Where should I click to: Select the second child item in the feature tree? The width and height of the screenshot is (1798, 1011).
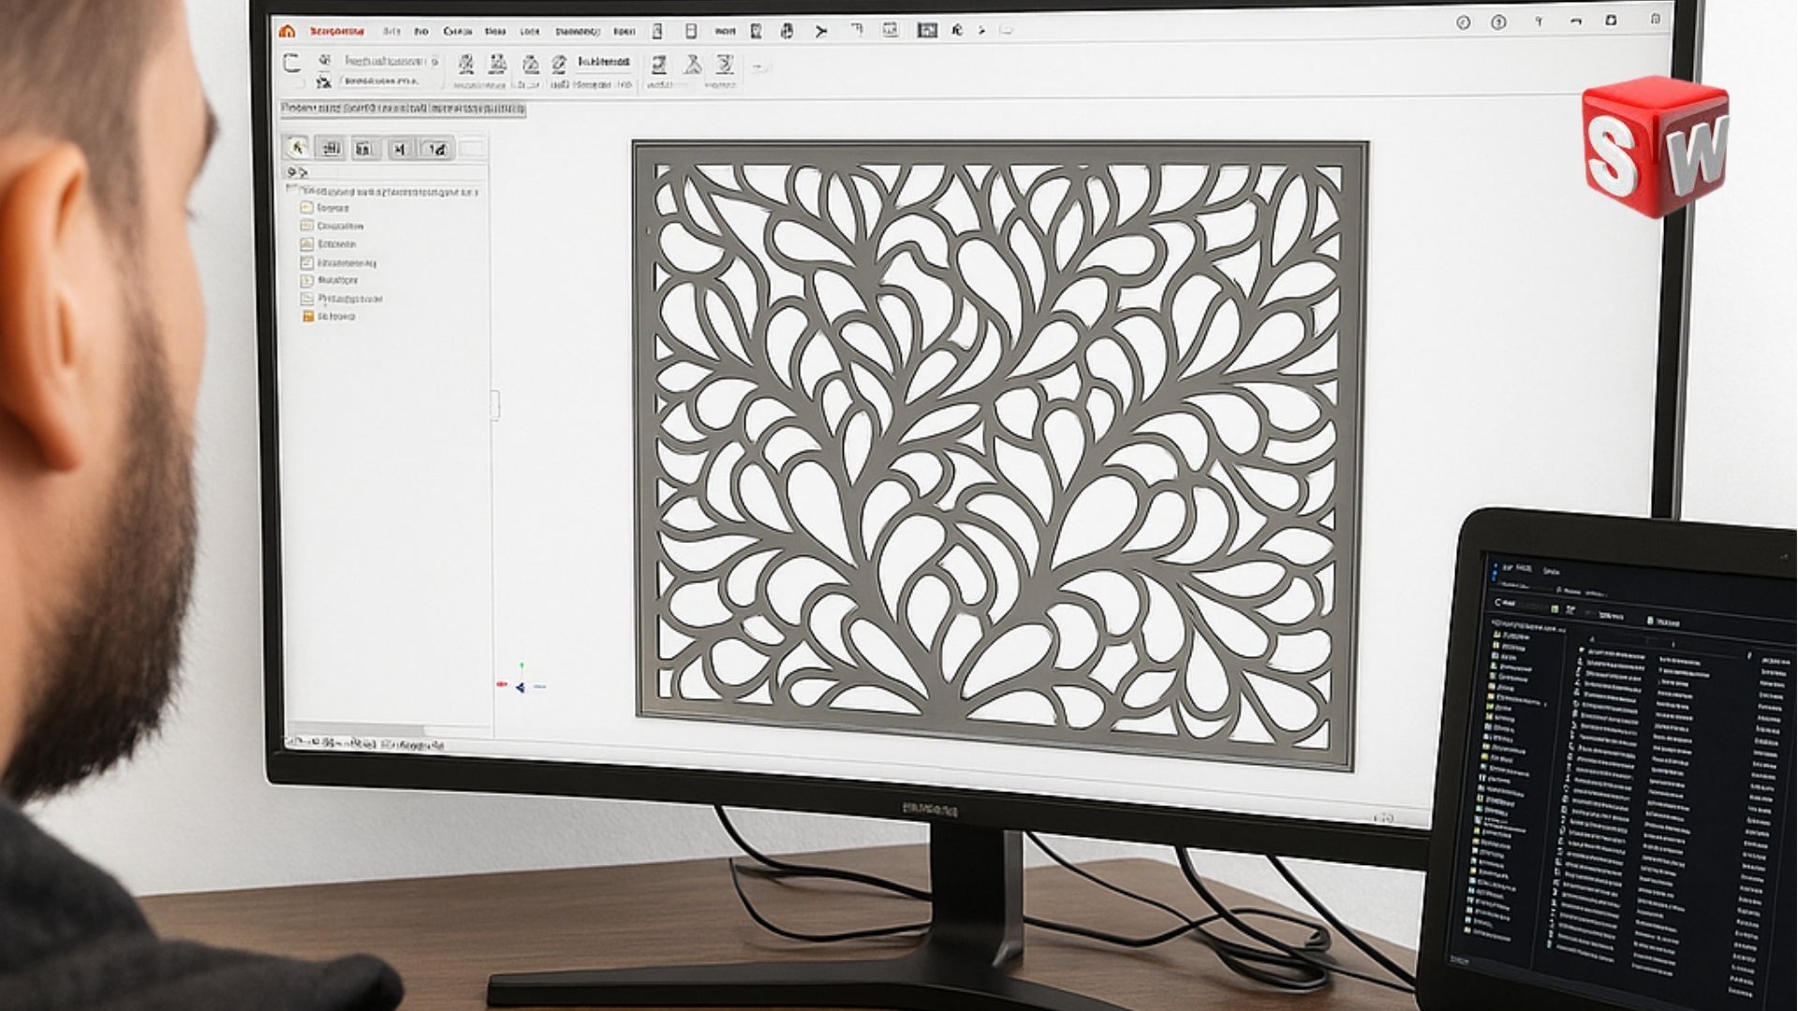click(x=332, y=226)
